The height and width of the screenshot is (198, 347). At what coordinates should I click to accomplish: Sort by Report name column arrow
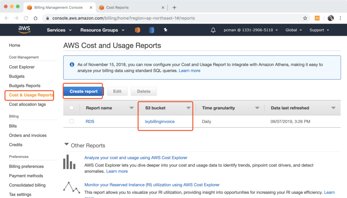[x=131, y=108]
